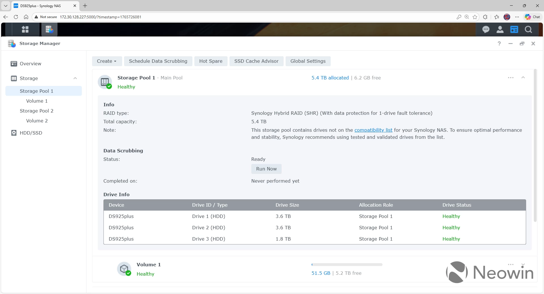Open a new browser tab
This screenshot has height=294, width=544.
(85, 6)
